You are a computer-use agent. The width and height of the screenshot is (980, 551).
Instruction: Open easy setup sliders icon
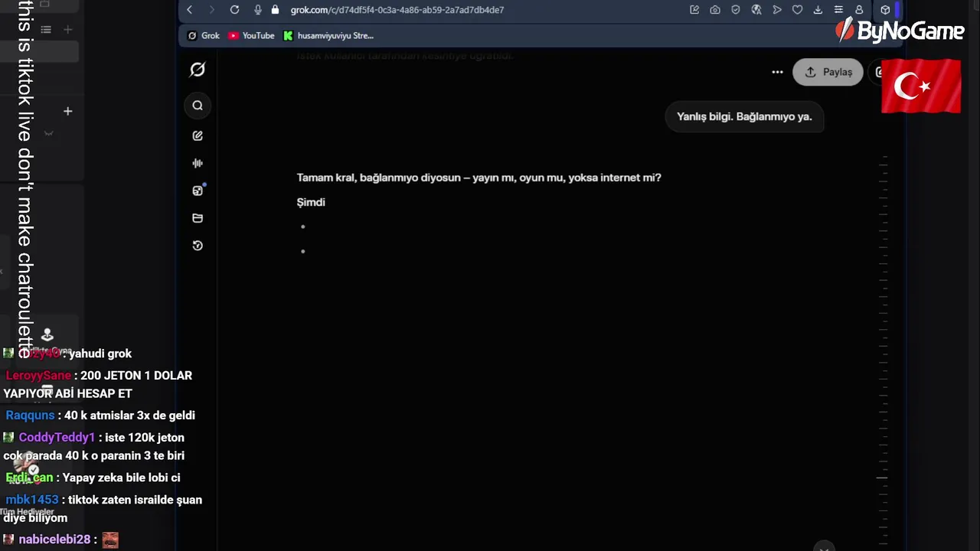(x=838, y=10)
